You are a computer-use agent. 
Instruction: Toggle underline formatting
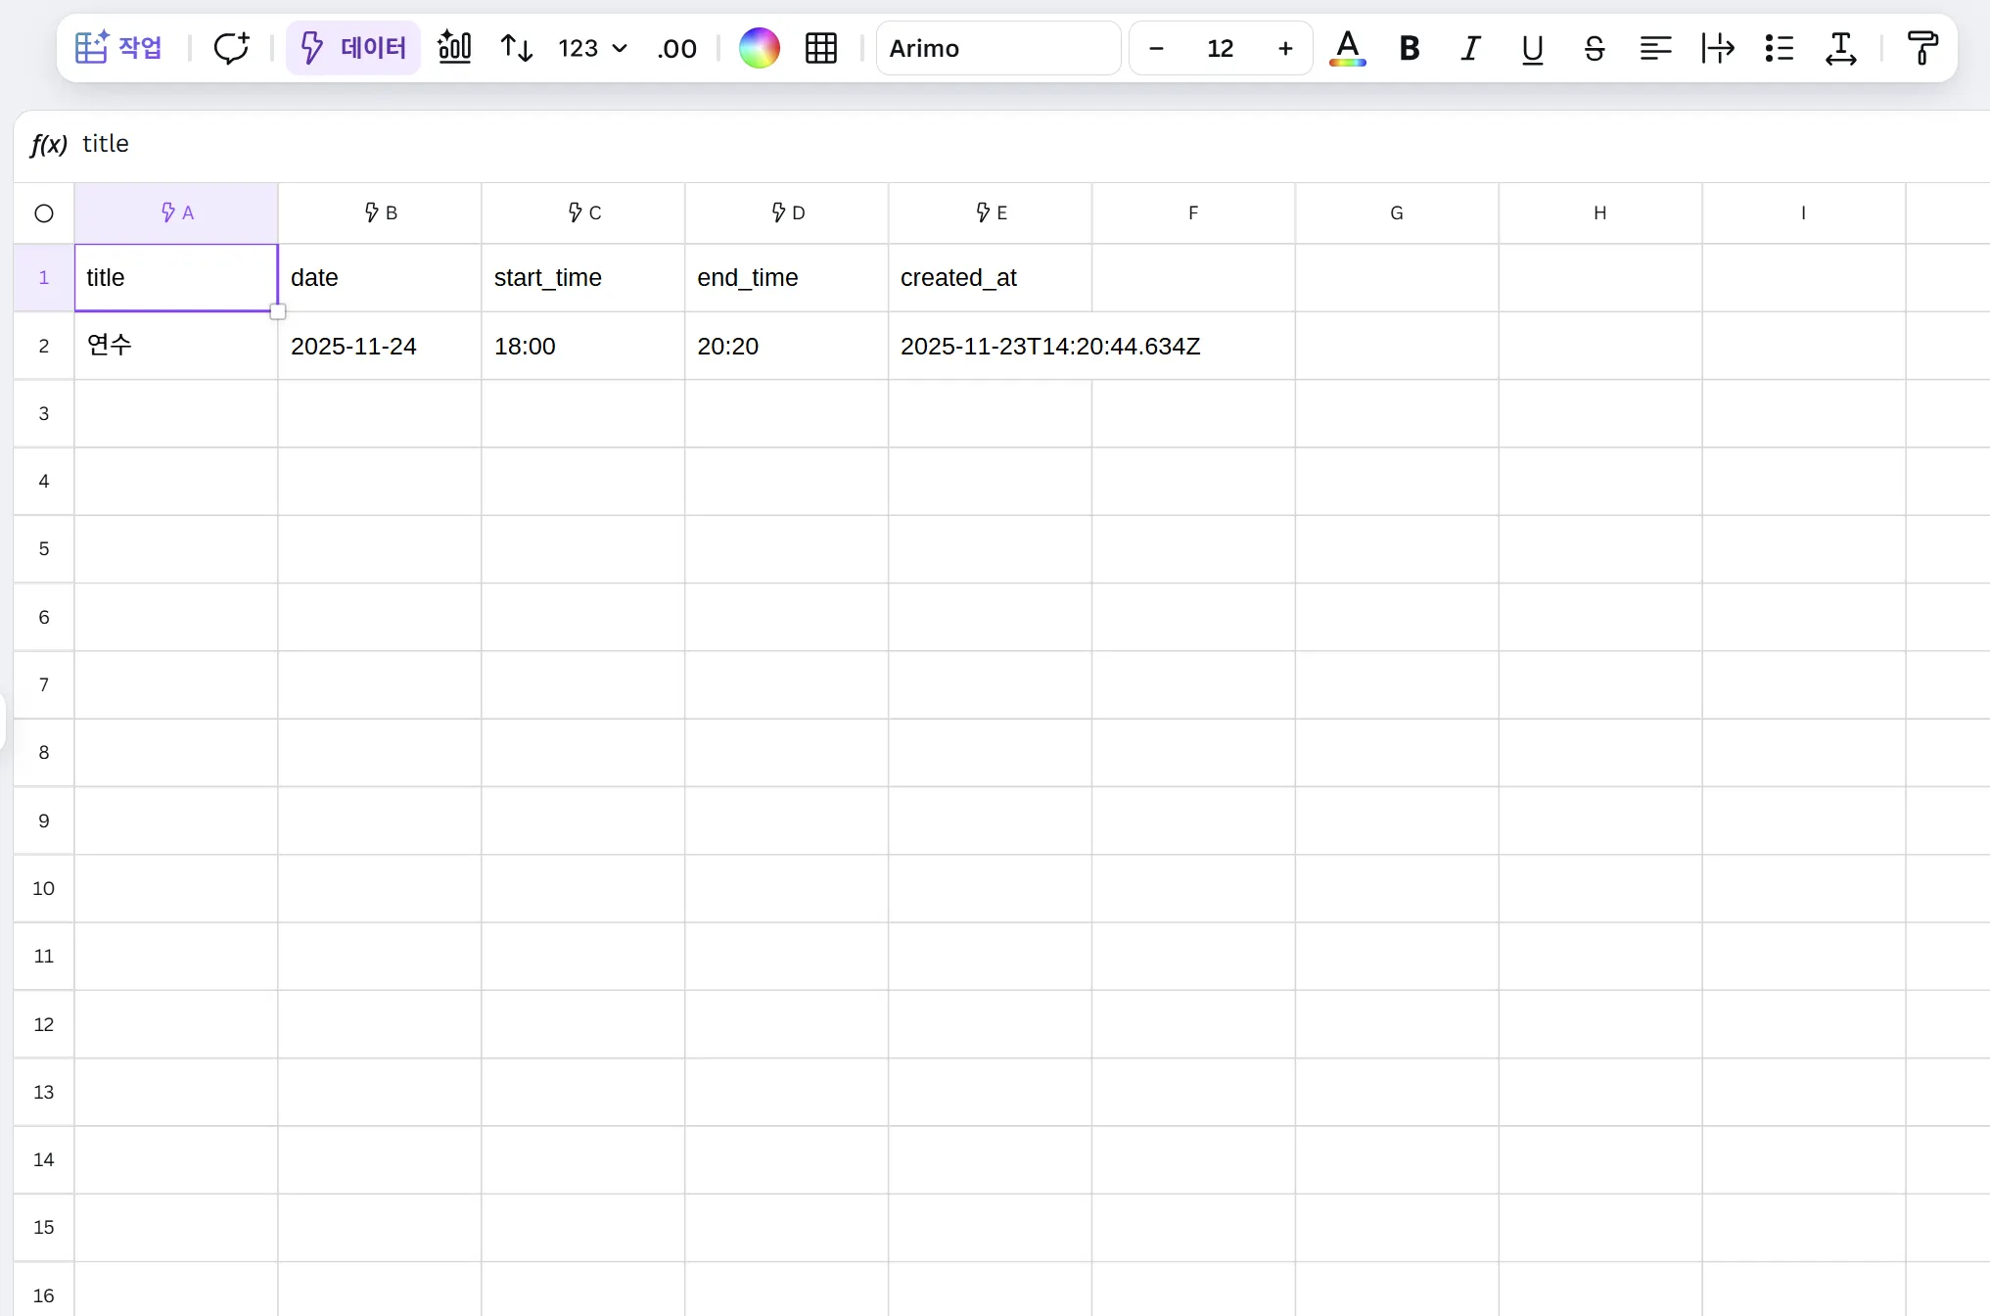point(1532,48)
